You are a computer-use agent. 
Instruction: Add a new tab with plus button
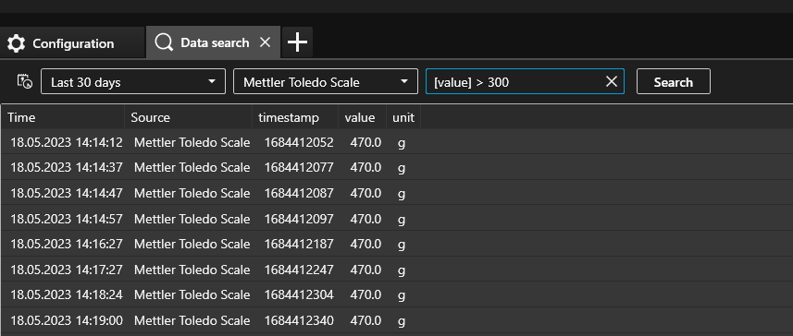coord(297,42)
